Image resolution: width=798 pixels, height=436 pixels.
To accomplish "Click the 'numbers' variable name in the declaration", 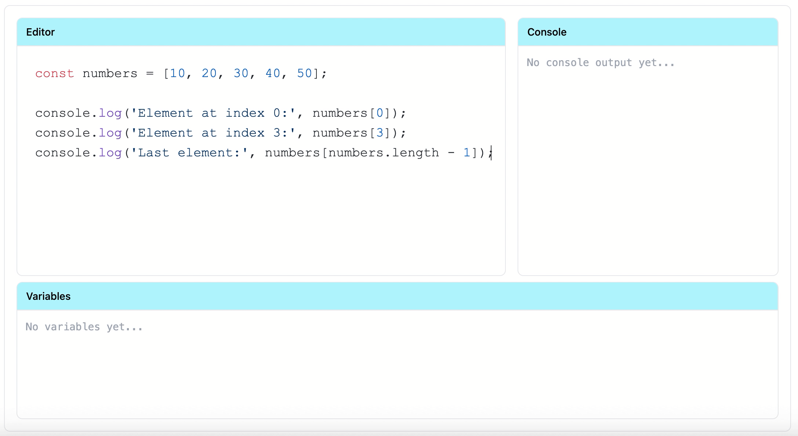I will [x=110, y=73].
